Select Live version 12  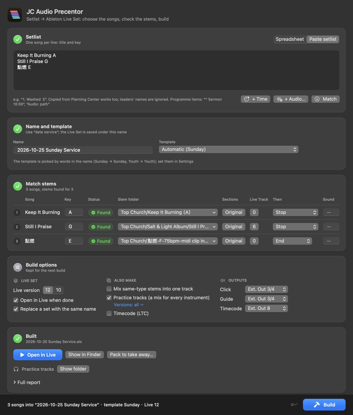pos(48,290)
